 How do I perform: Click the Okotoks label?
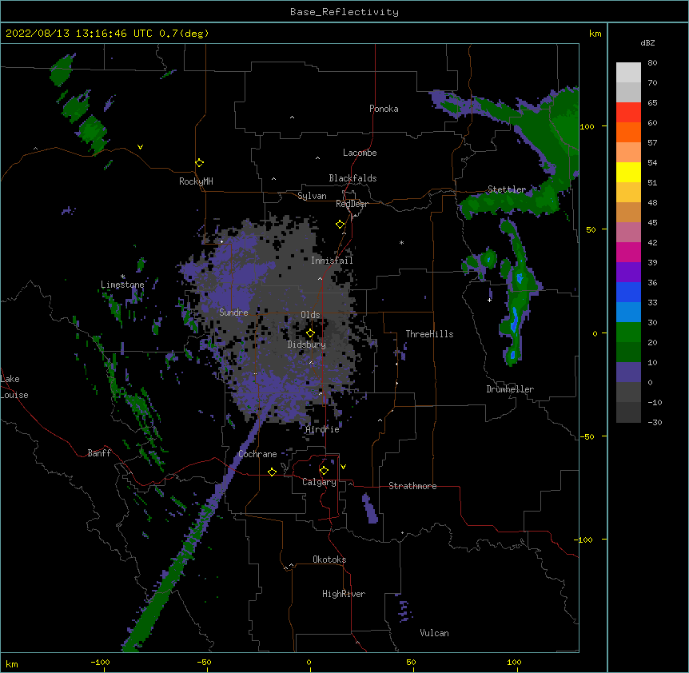click(329, 560)
